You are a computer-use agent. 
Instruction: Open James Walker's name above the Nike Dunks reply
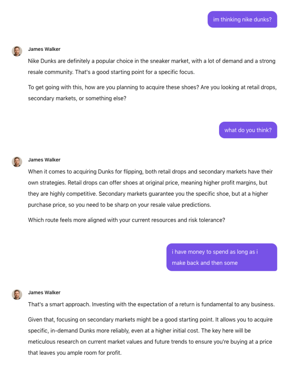pos(44,49)
